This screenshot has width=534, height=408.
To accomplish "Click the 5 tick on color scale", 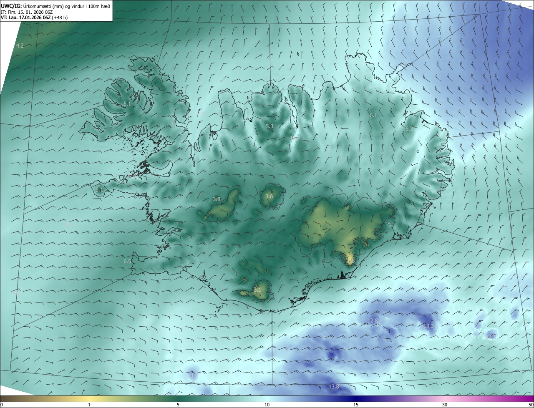I will point(178,405).
